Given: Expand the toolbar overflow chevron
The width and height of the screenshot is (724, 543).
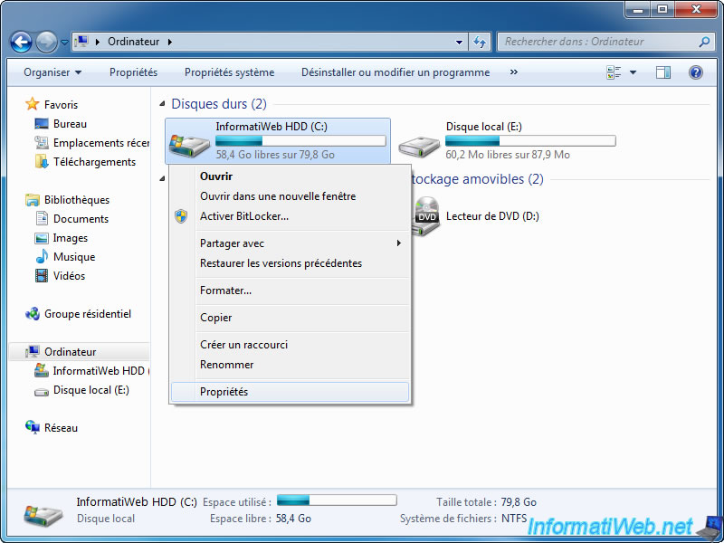Looking at the screenshot, I should pos(514,72).
